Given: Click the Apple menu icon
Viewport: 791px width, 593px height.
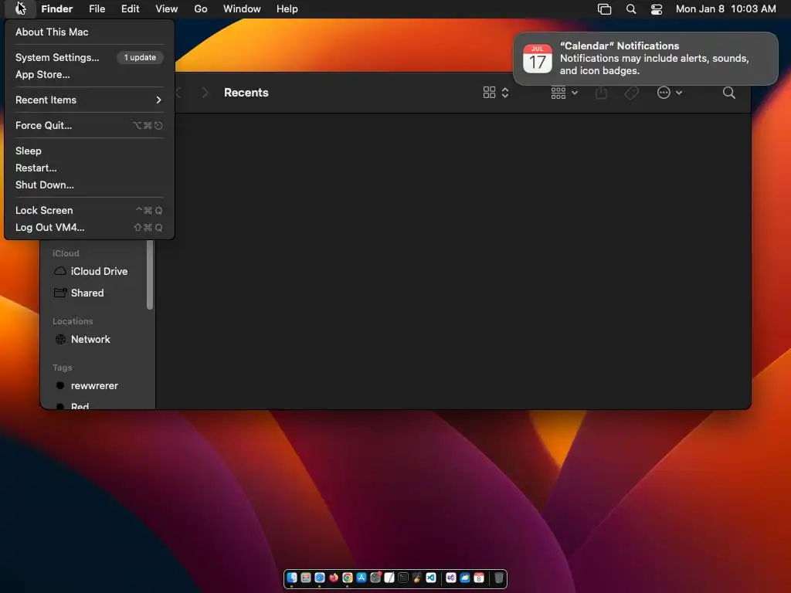Looking at the screenshot, I should [19, 8].
